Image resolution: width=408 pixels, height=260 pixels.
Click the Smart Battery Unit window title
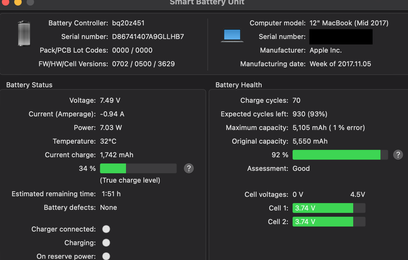(207, 2)
